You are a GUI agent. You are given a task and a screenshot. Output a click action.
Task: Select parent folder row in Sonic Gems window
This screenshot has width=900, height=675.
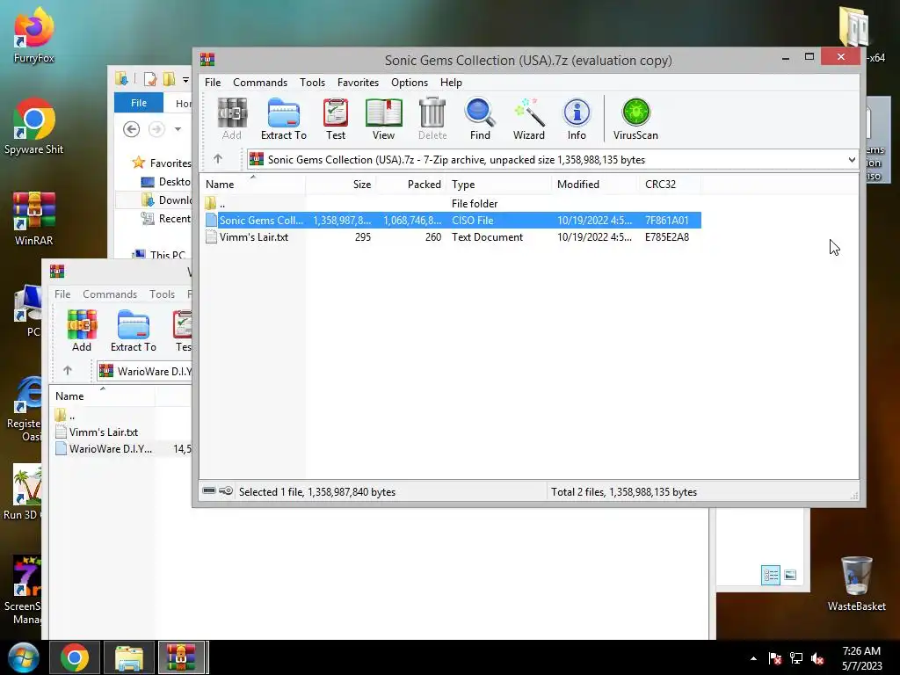453,203
